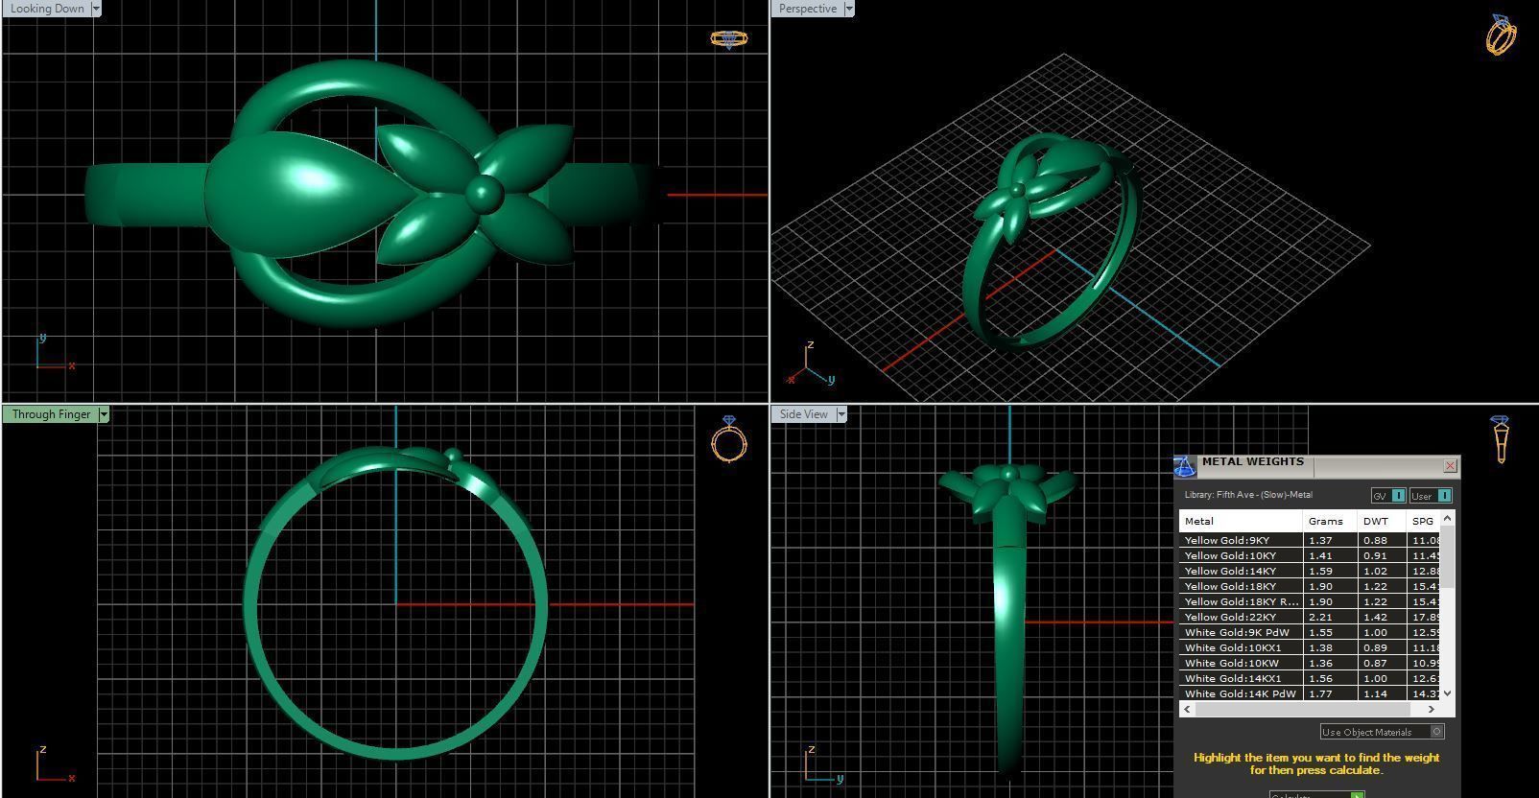
Task: Sort by the DWT column header
Action: coord(1382,521)
